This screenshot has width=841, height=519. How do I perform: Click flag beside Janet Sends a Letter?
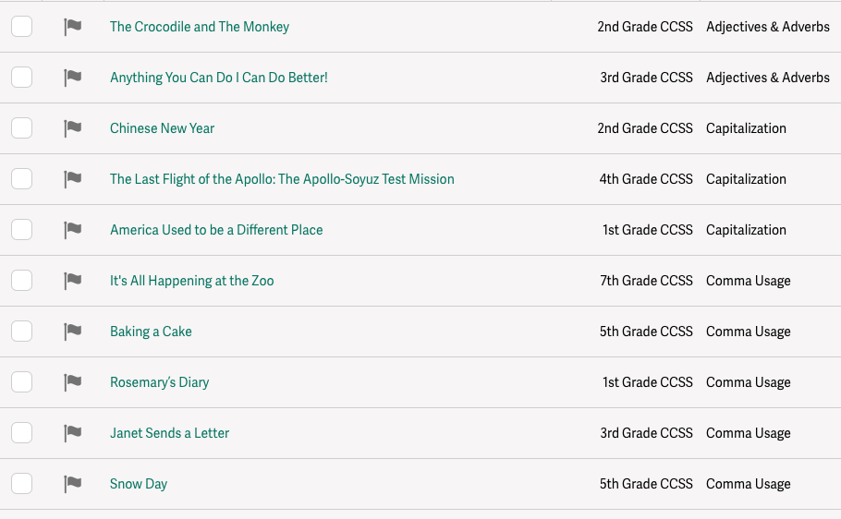pos(72,433)
